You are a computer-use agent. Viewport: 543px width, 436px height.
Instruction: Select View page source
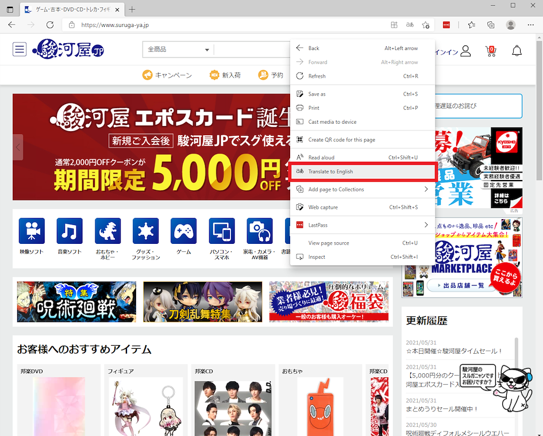pyautogui.click(x=363, y=243)
